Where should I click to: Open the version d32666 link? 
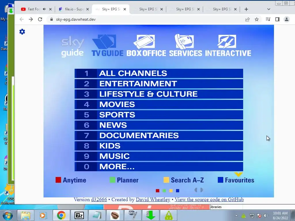99,200
